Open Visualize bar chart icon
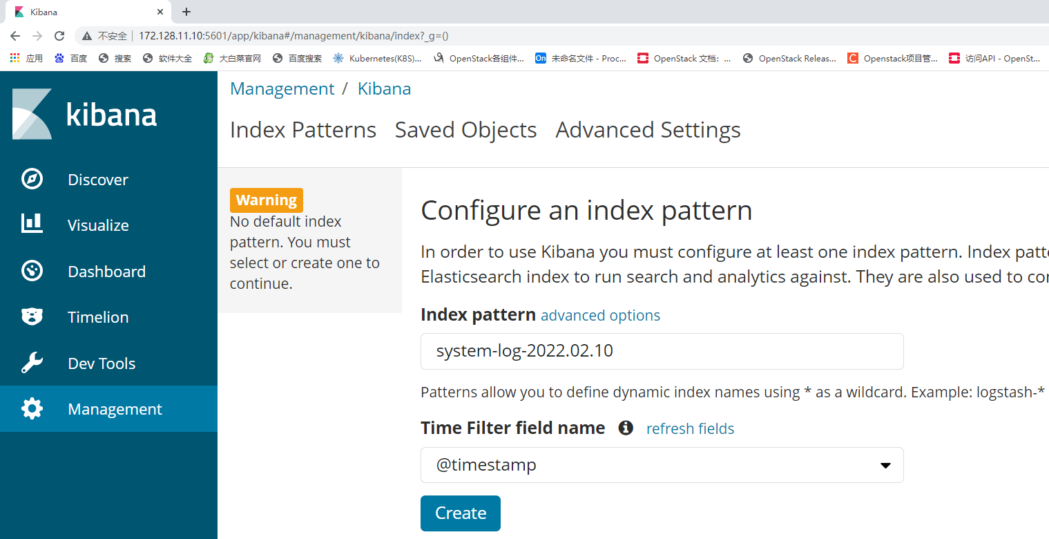1049x539 pixels. tap(32, 223)
